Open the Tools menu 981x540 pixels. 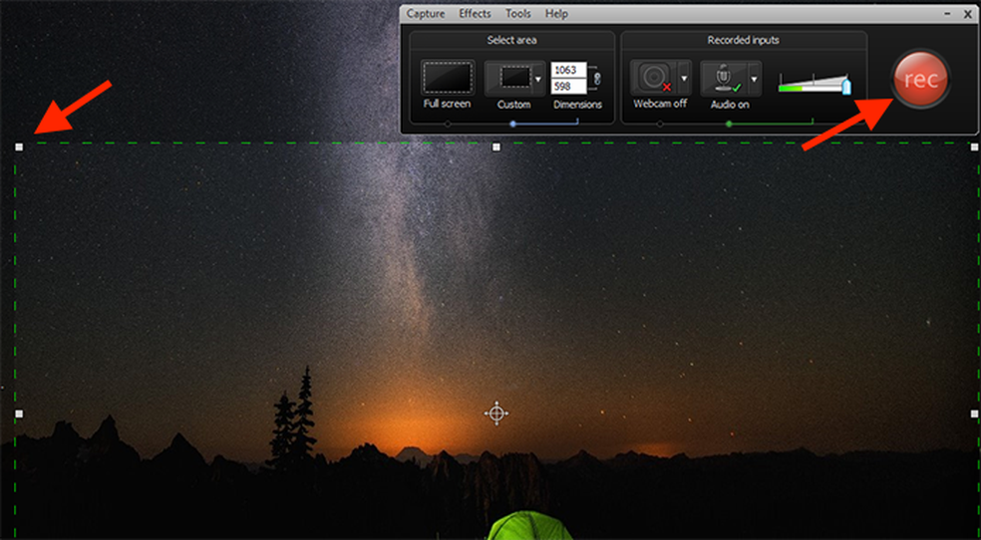pos(518,14)
